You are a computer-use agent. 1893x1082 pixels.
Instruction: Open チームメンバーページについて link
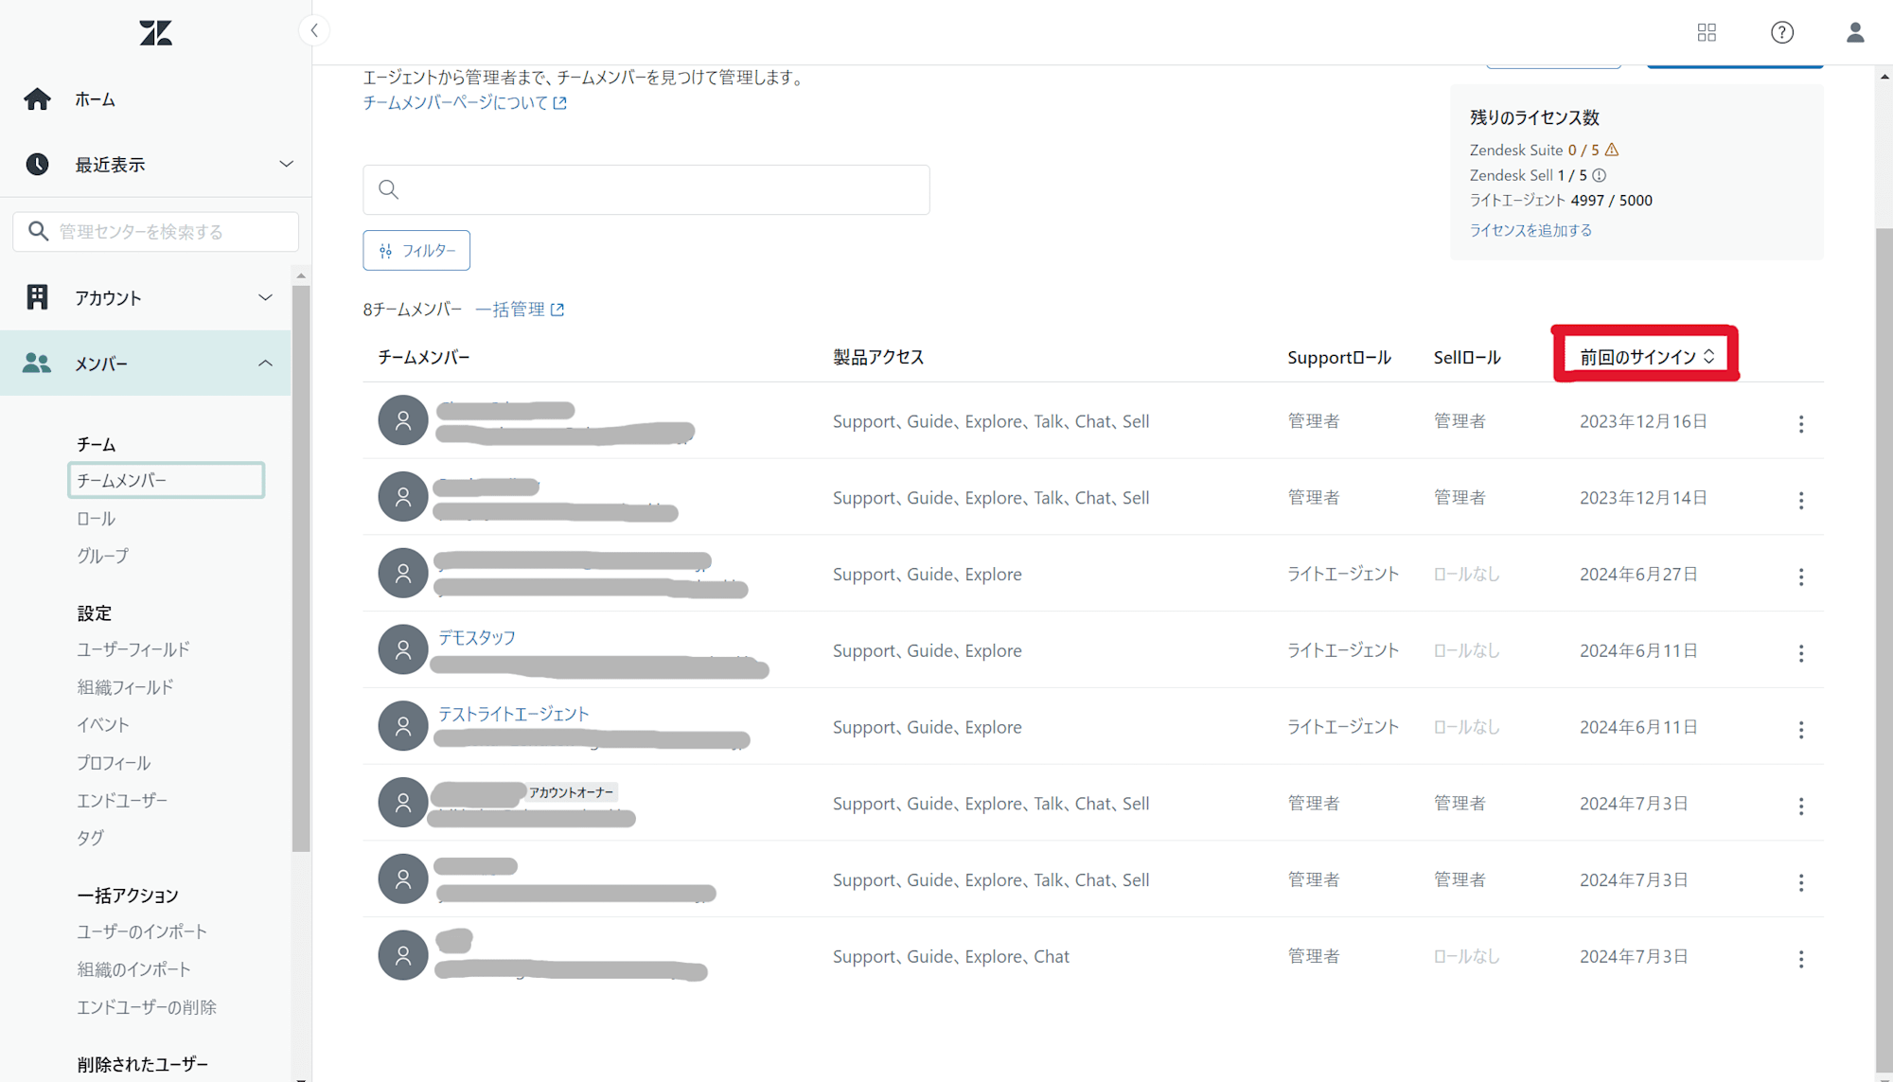465,102
